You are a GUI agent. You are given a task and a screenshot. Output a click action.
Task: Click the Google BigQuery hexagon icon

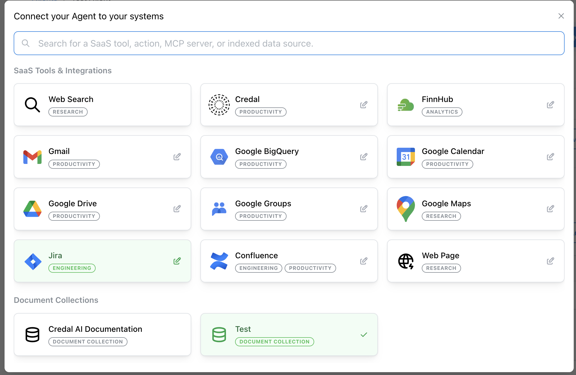pyautogui.click(x=219, y=157)
